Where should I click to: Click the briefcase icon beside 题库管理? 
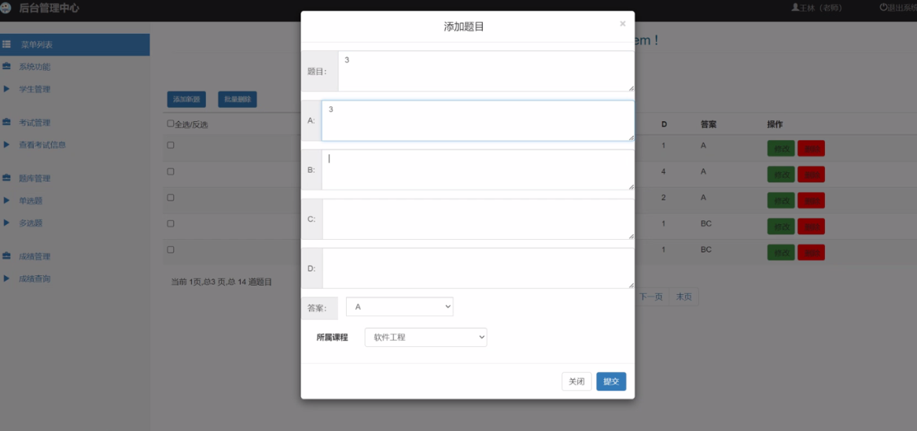(6, 178)
